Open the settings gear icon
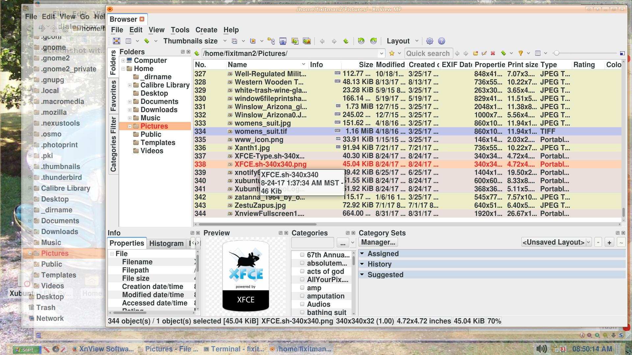 430,41
